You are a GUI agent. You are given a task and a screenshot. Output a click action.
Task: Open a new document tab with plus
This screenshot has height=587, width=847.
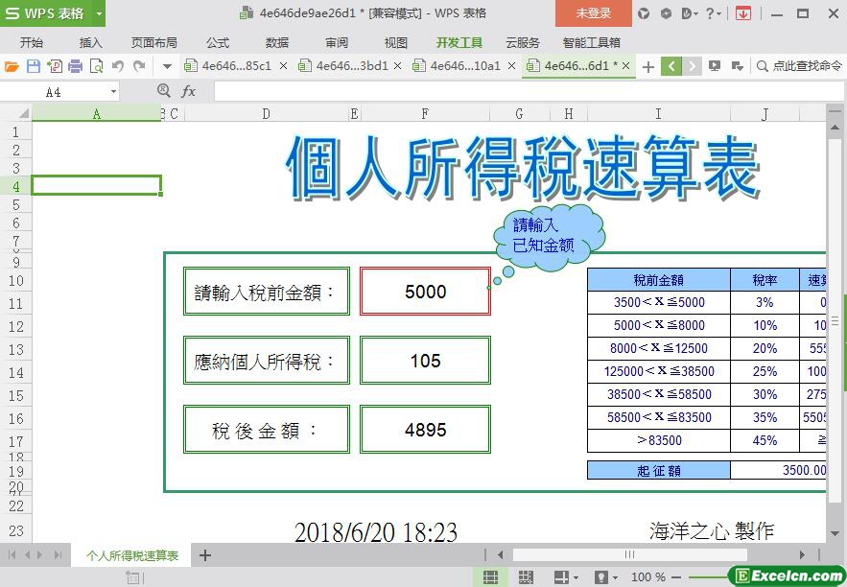648,66
